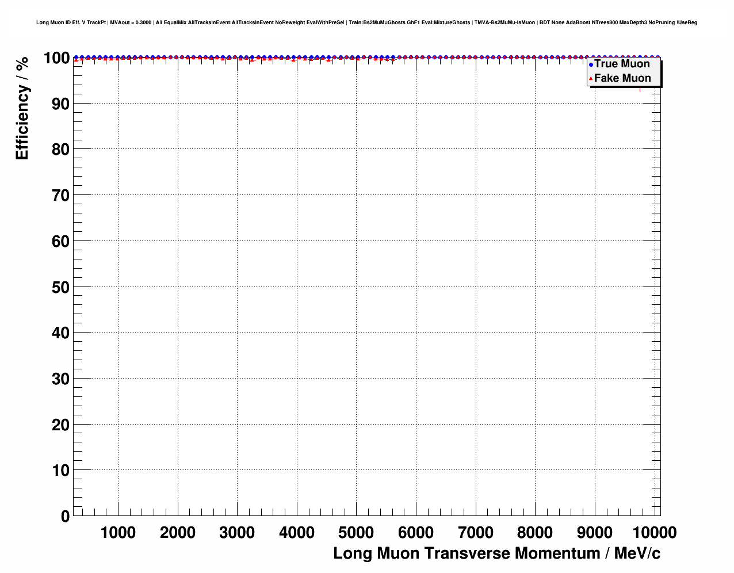Viewport: 734px width, 573px height.
Task: Click the red Fake Muon legend triangle
Action: (591, 79)
